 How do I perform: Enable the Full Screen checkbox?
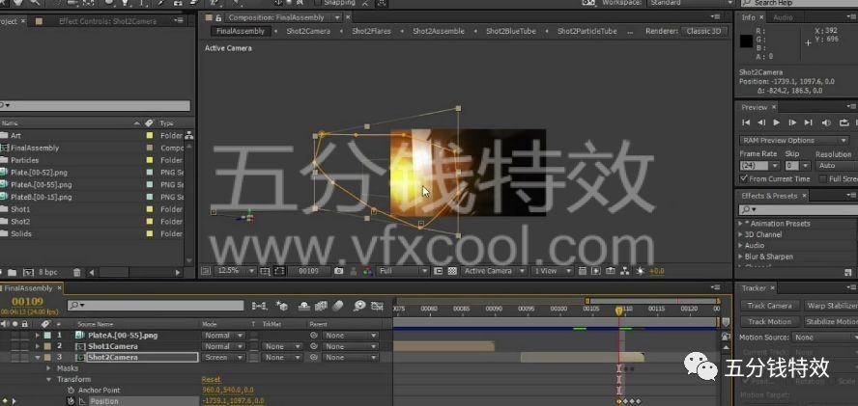[x=823, y=178]
